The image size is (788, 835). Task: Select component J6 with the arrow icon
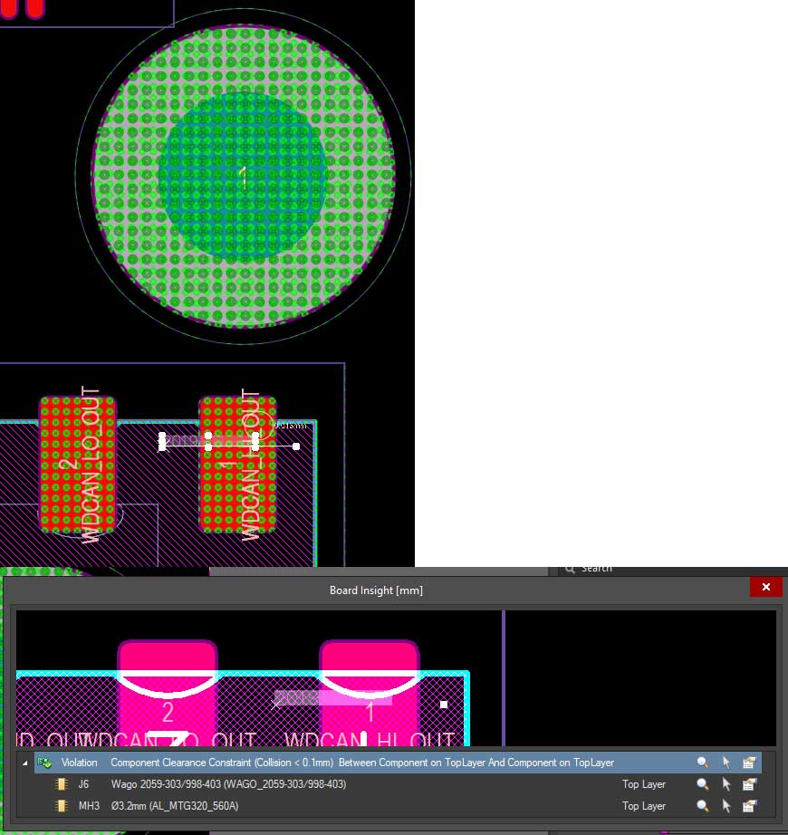coord(726,784)
